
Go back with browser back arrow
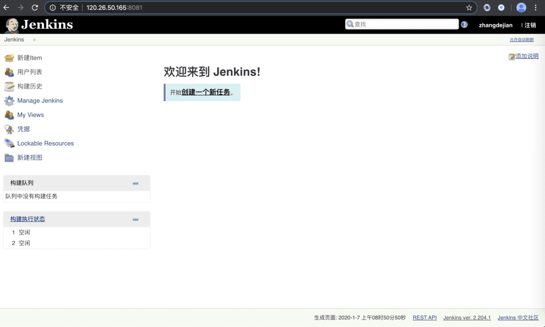point(6,8)
